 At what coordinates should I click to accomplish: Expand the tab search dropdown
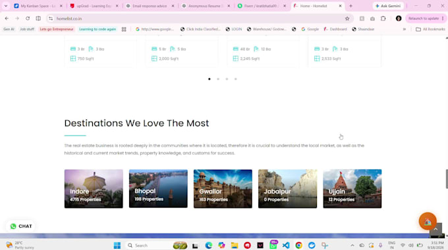(6, 6)
